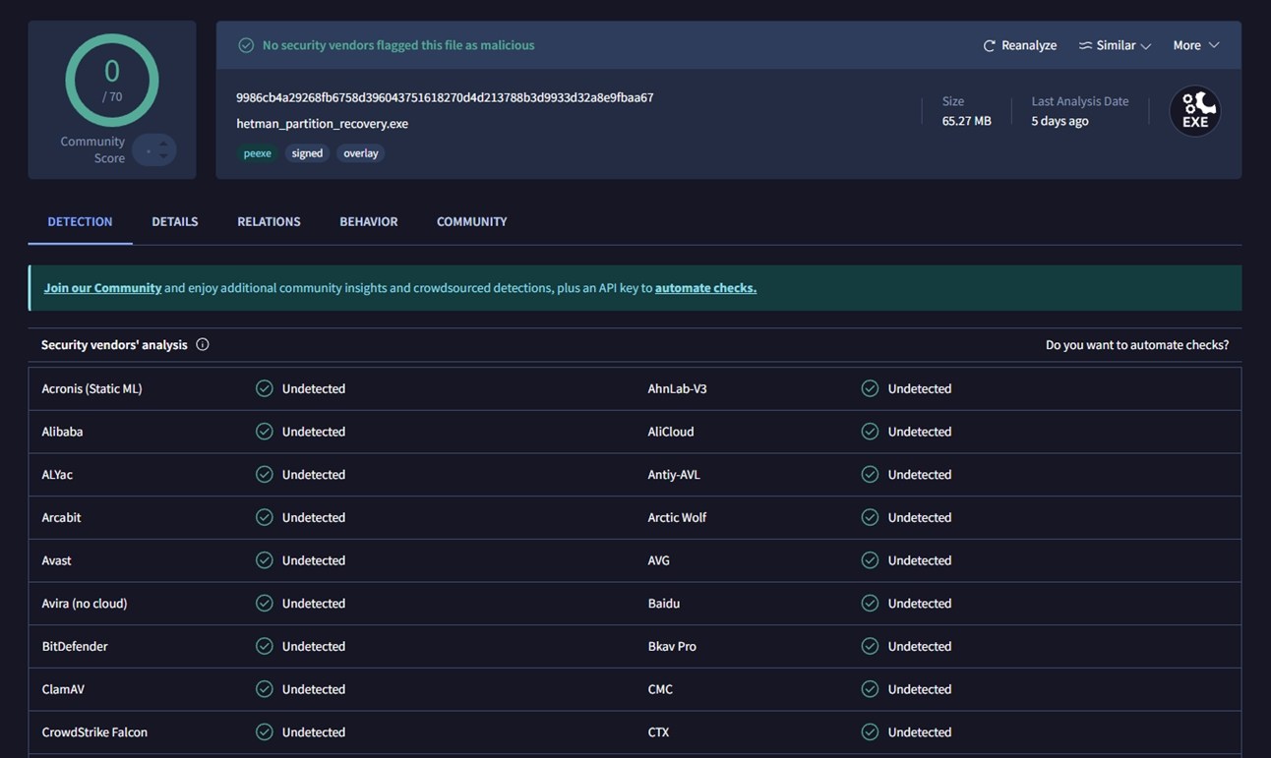This screenshot has height=758, width=1271.
Task: Click the info icon beside Security vendors' analysis
Action: (x=202, y=343)
